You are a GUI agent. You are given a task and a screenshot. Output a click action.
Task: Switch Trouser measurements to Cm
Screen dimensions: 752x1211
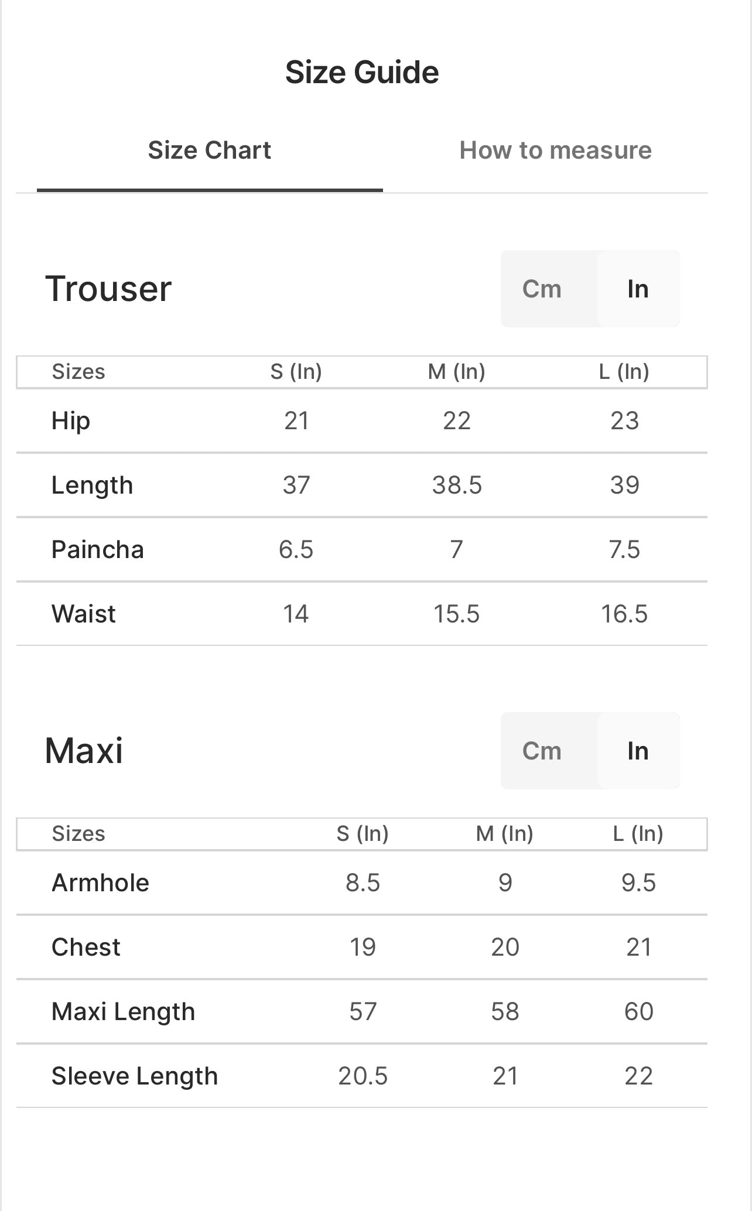pos(542,289)
